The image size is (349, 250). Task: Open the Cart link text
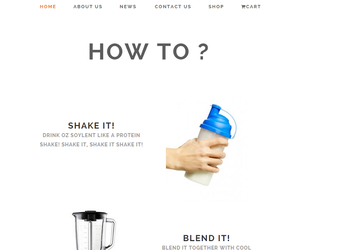[x=253, y=7]
